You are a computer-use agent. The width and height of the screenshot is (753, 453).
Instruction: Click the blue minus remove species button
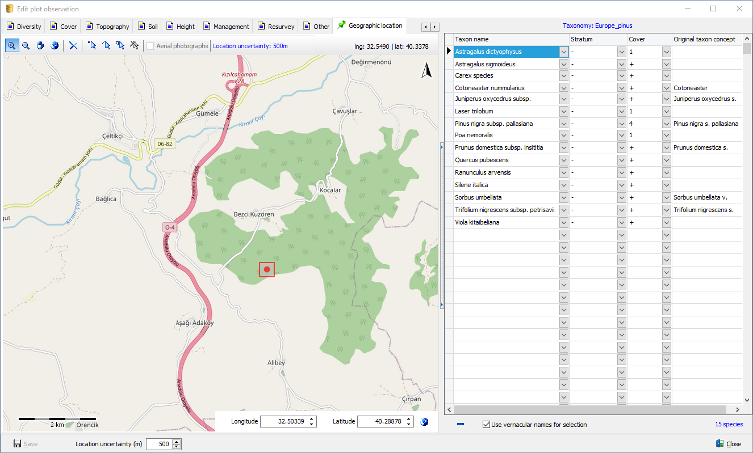[x=461, y=425]
